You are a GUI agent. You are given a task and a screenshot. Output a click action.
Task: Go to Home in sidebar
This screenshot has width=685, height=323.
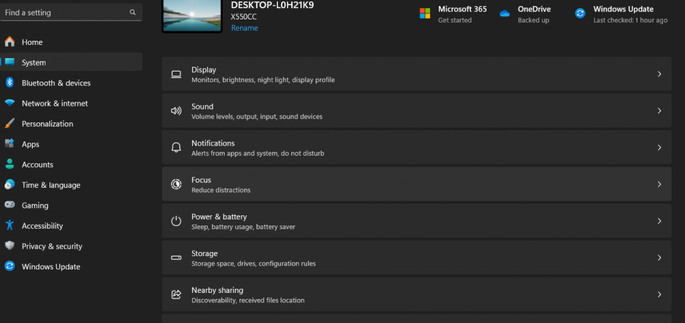pyautogui.click(x=71, y=42)
